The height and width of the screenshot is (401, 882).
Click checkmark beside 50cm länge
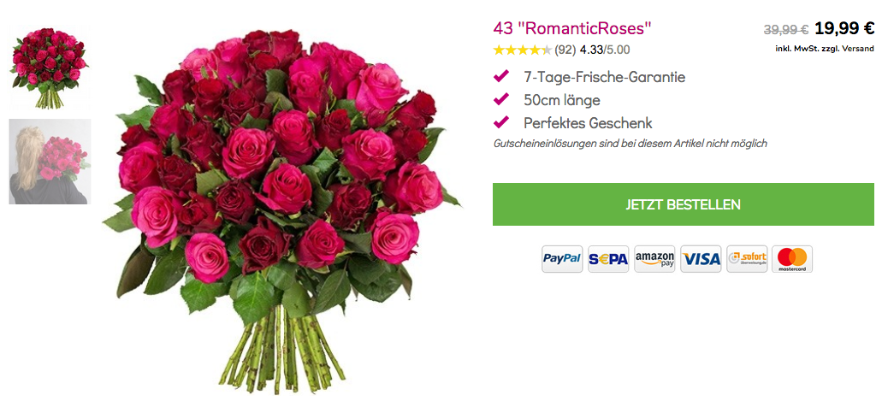click(500, 99)
